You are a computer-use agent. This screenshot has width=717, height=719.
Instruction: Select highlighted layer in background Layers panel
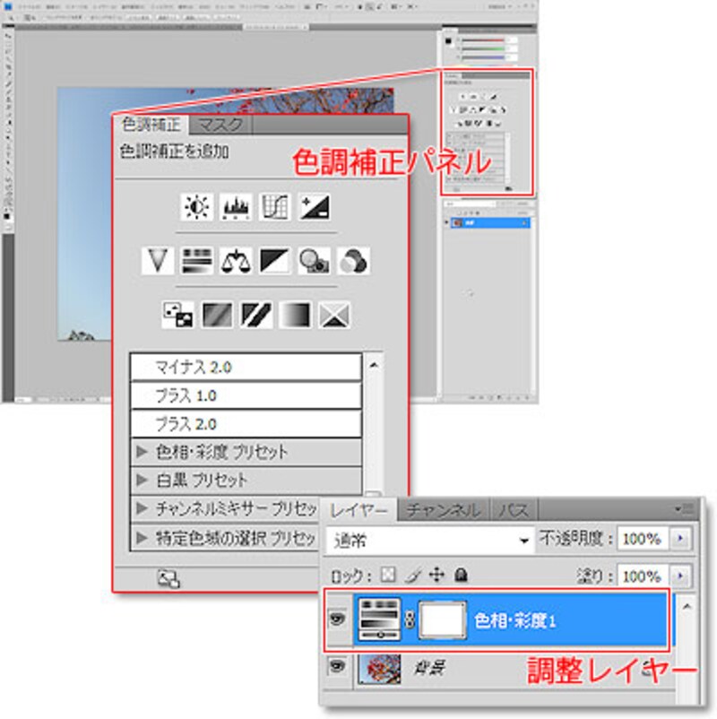coord(489,223)
